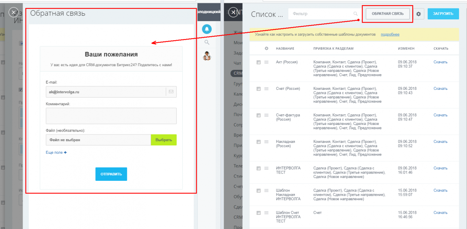Click the 09.06.2018 09:10:37 date cell
The image size is (467, 229).
(407, 64)
